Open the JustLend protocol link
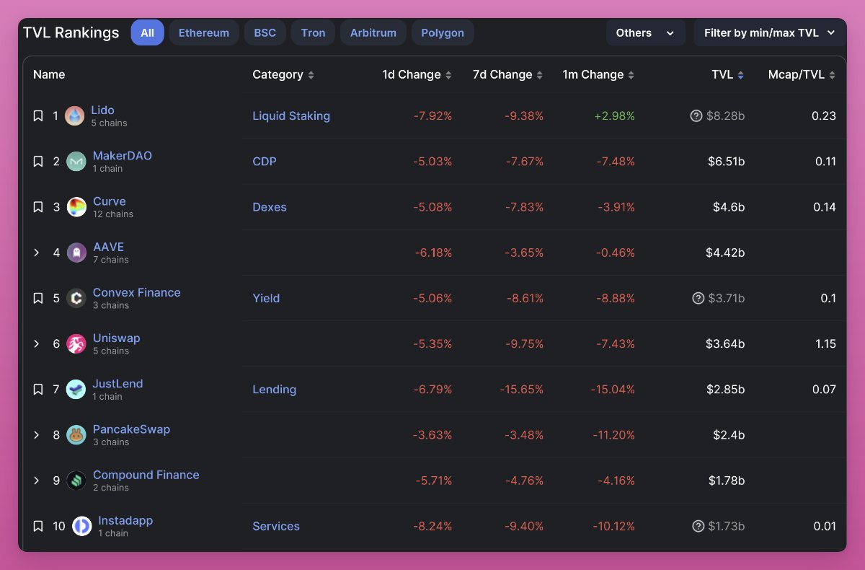 pos(117,384)
